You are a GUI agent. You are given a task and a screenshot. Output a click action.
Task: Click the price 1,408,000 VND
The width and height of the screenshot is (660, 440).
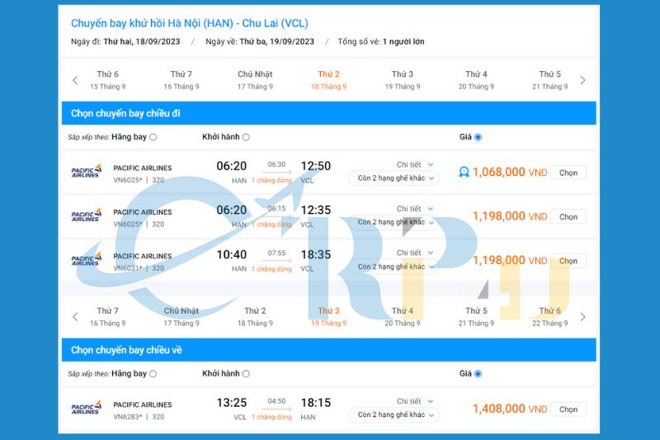pos(510,409)
